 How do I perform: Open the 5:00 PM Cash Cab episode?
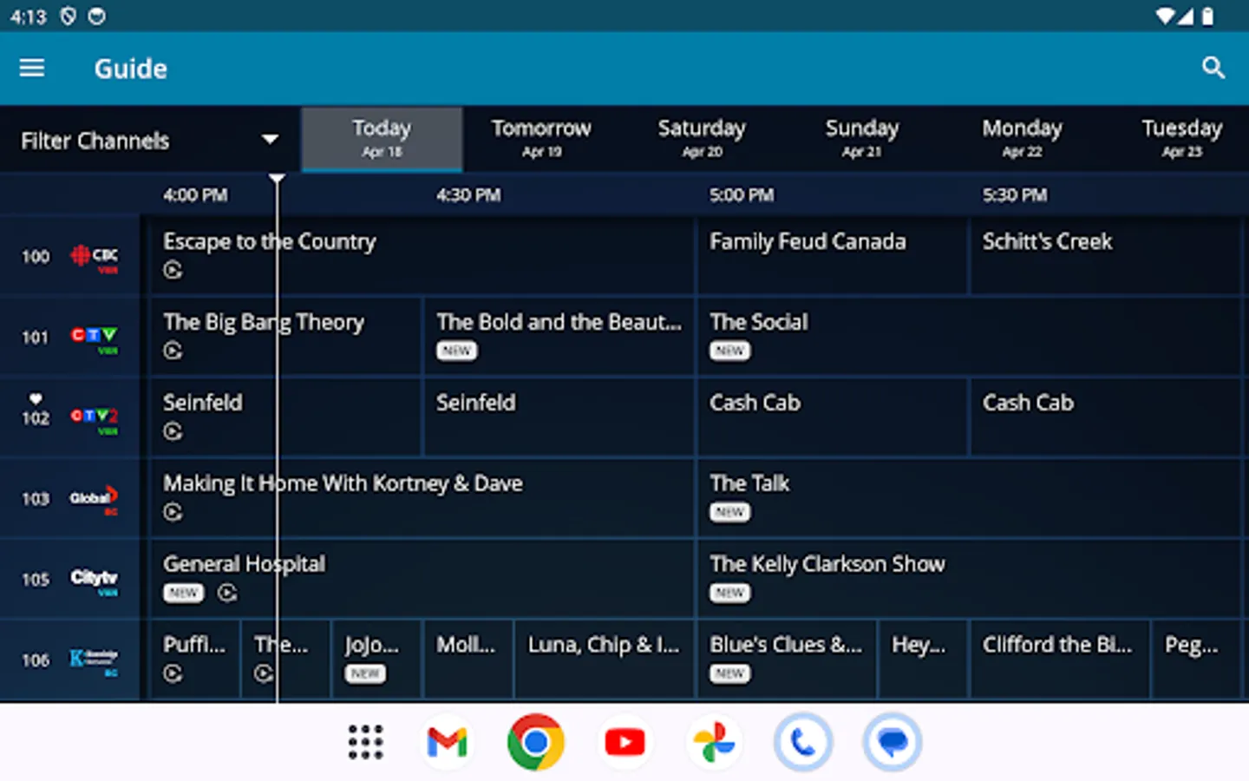(x=832, y=417)
